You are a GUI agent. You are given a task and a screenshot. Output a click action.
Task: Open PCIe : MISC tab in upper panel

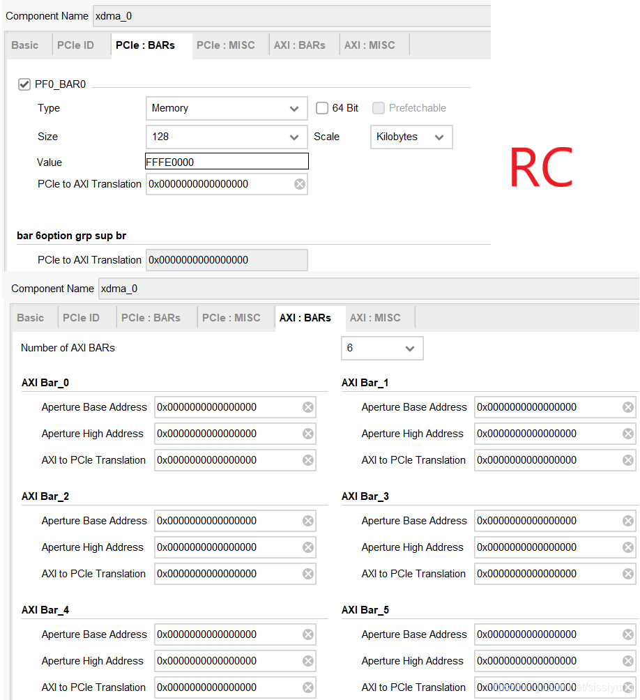(x=226, y=45)
